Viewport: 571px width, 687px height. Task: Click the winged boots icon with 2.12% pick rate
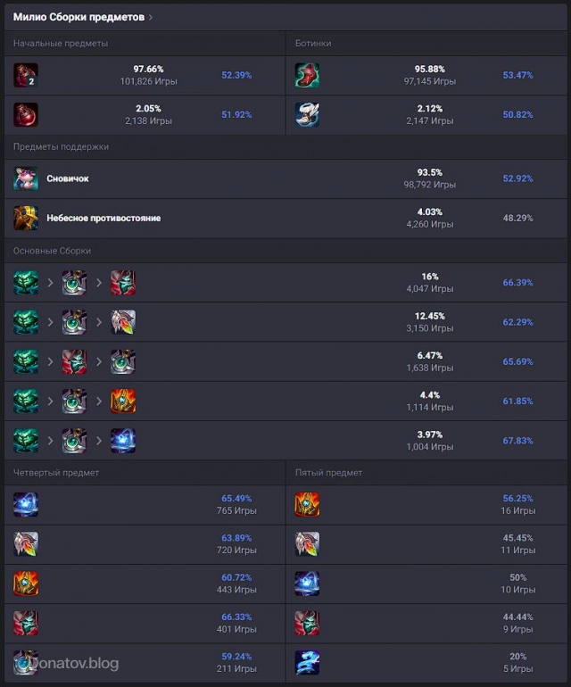pyautogui.click(x=308, y=114)
